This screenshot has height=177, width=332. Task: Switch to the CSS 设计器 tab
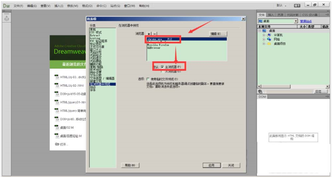(x=310, y=15)
